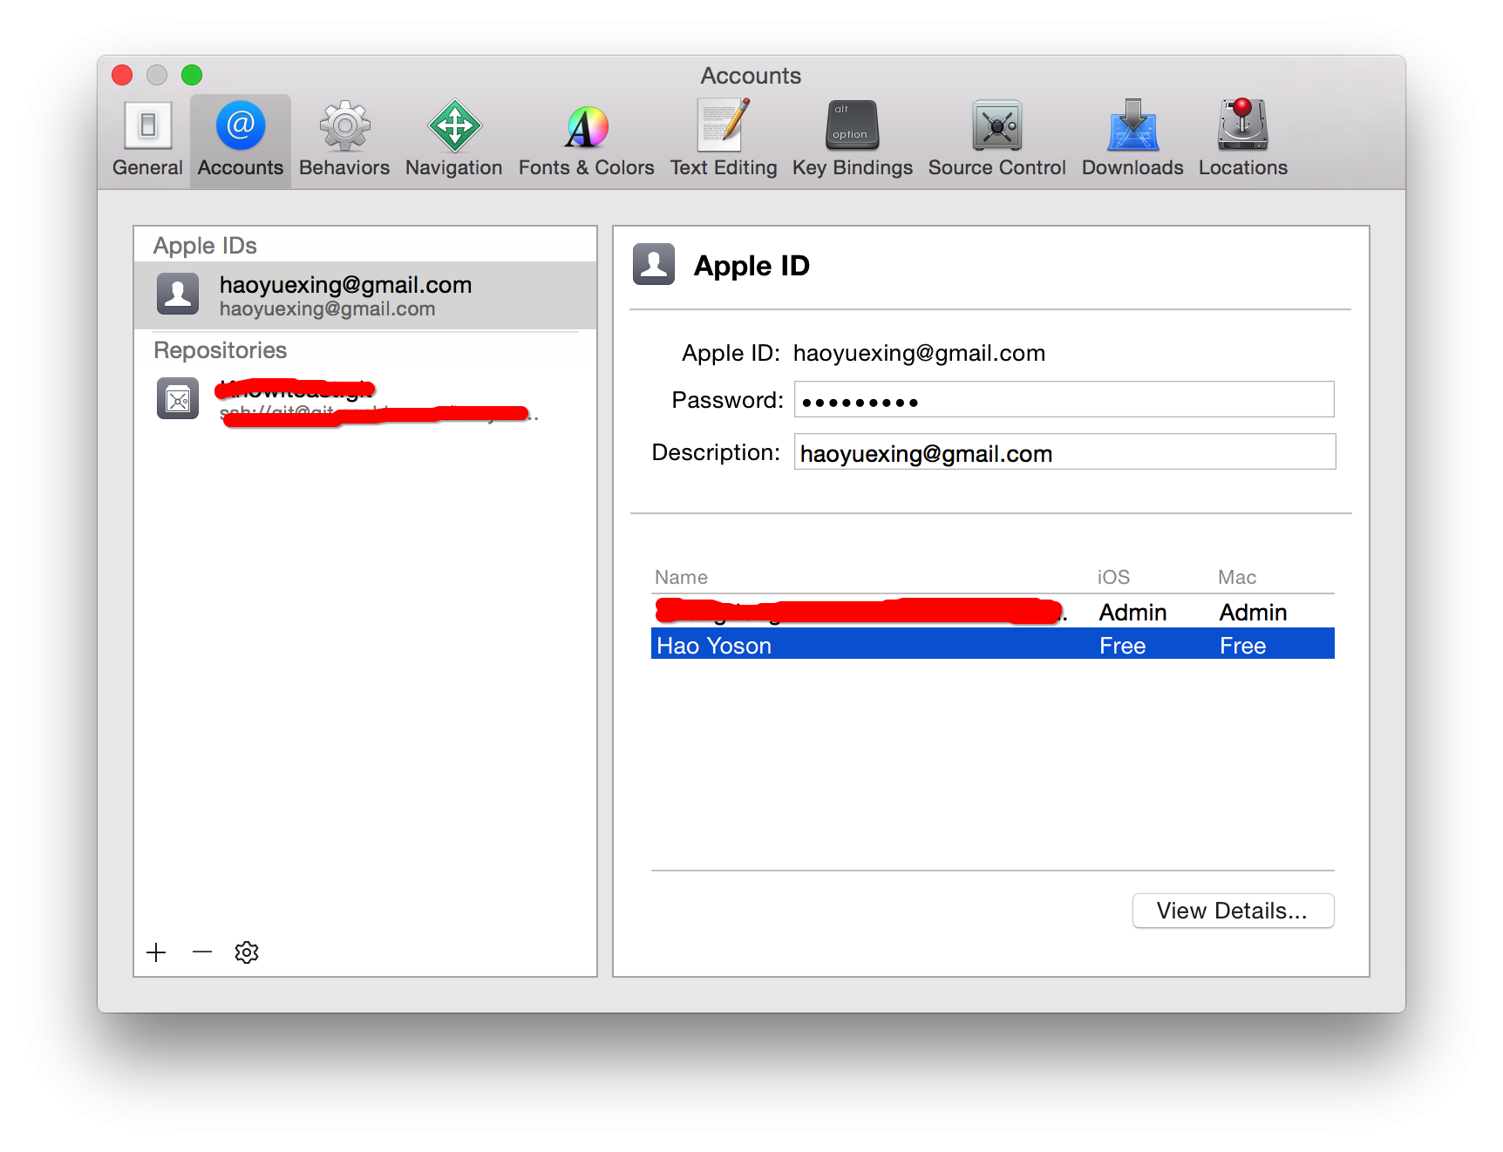
Task: Open the Text Editing preferences
Action: [724, 139]
